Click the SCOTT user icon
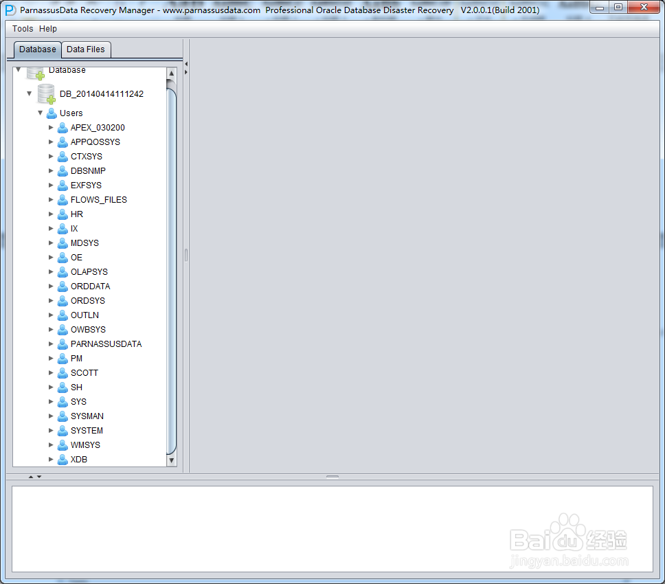This screenshot has width=665, height=584. click(63, 373)
